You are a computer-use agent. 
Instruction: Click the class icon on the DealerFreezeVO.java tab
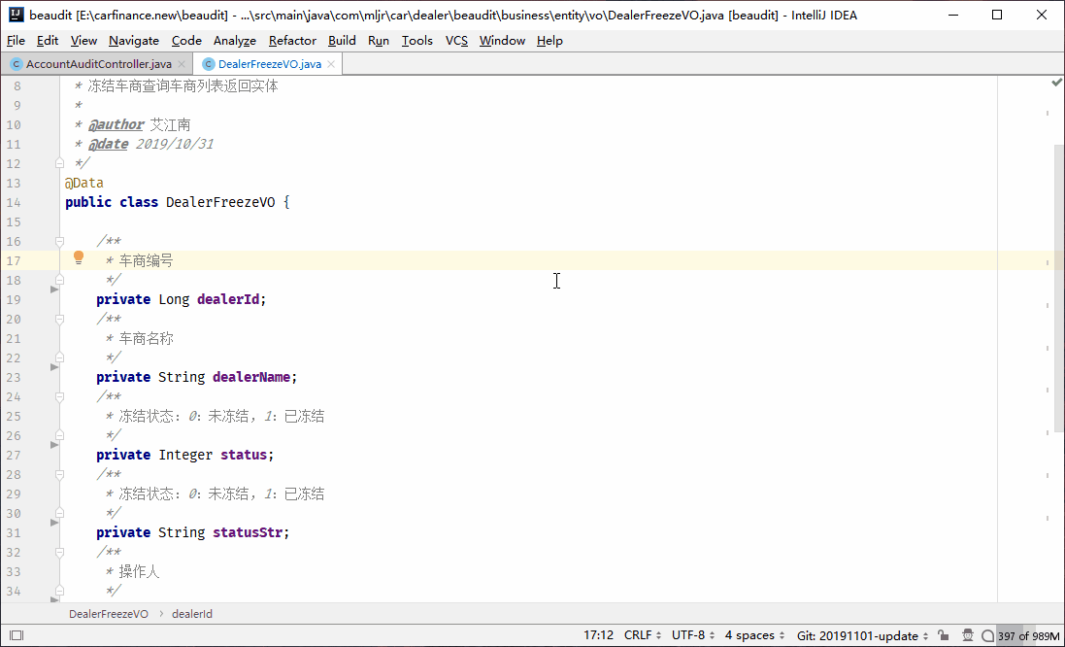point(208,62)
